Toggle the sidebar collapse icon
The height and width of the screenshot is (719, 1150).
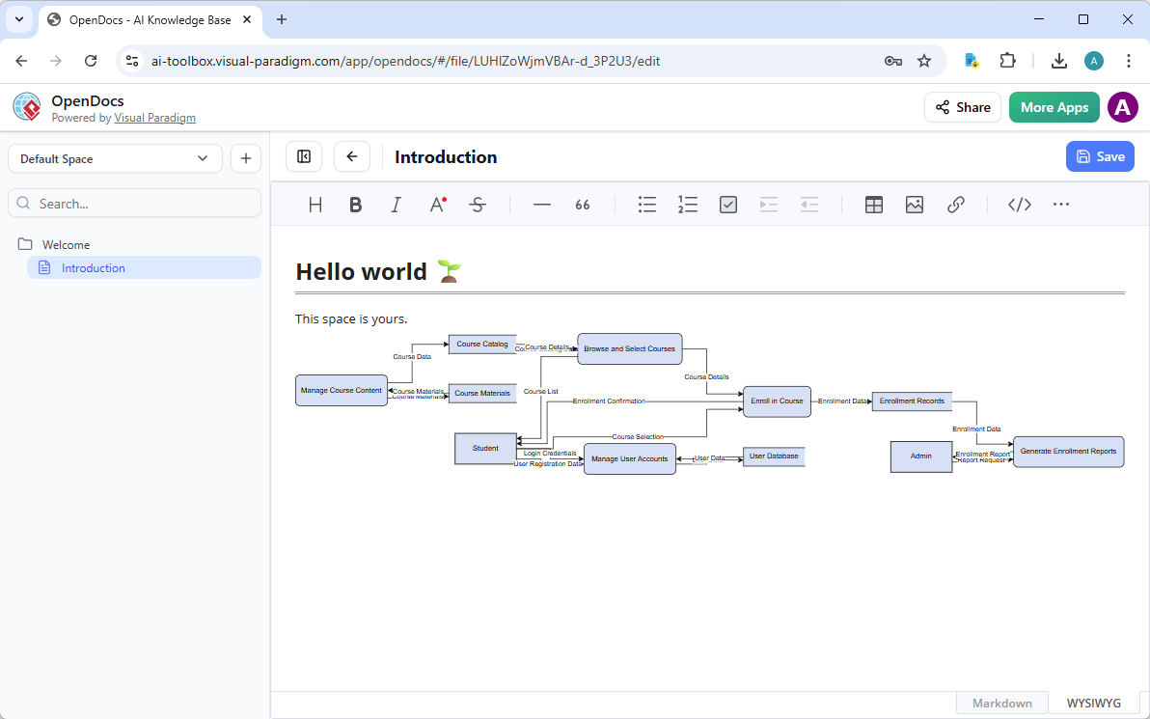(303, 155)
